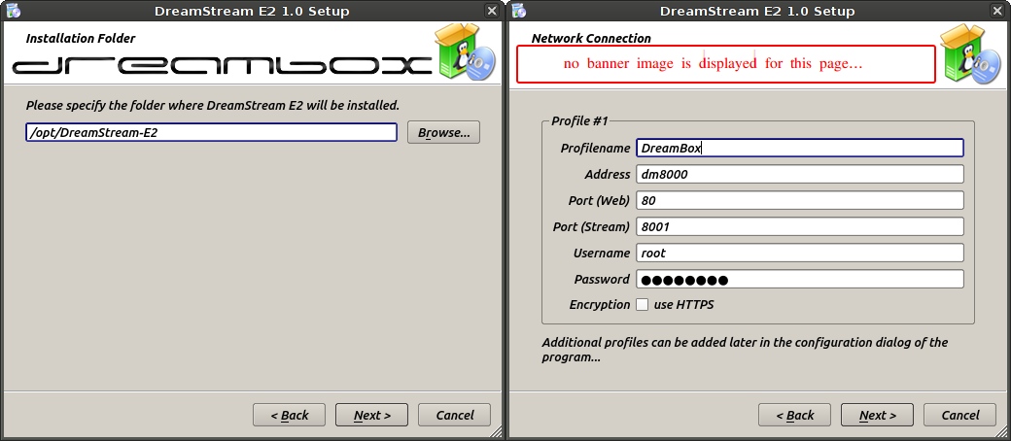
Task: Enable the use HTTPS encryption checkbox
Action: (x=642, y=305)
